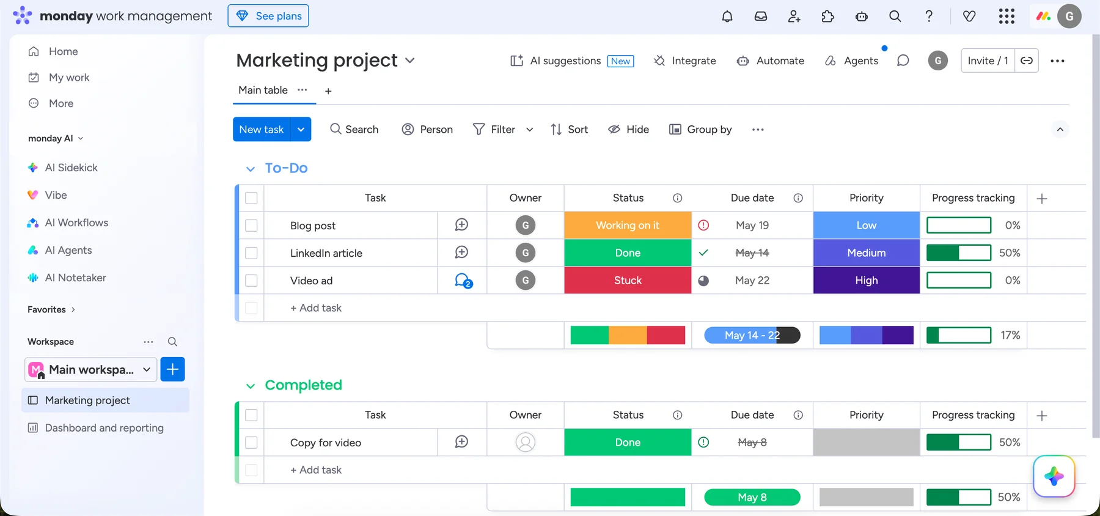Image resolution: width=1100 pixels, height=516 pixels.
Task: Add an update to LinkedIn article
Action: coord(461,252)
